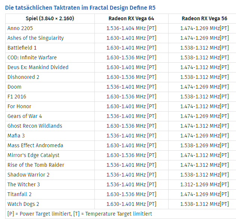Select the Radeon RX Vega 64 column header
The image size is (236, 219).
point(131,18)
